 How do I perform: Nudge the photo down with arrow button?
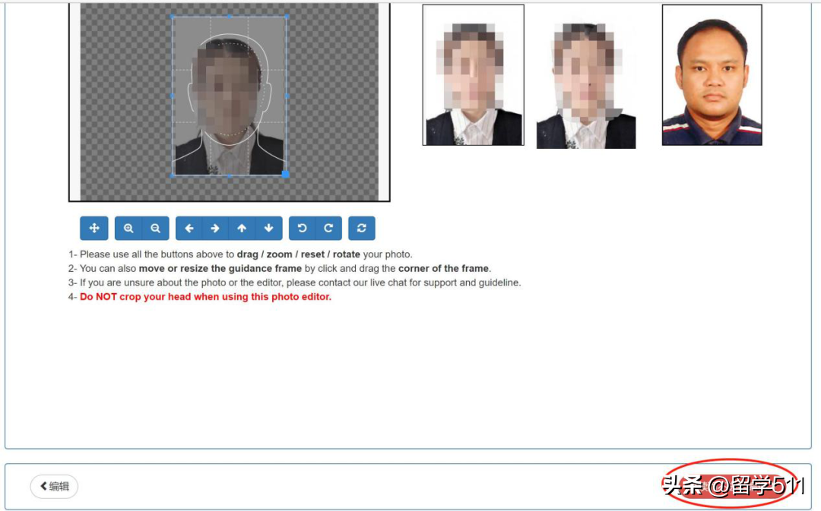[268, 229]
